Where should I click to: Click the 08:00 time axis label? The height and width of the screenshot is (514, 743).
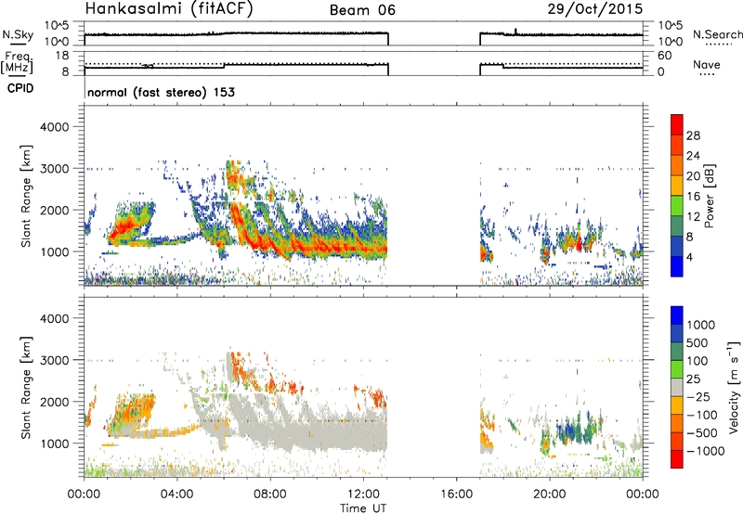(270, 495)
